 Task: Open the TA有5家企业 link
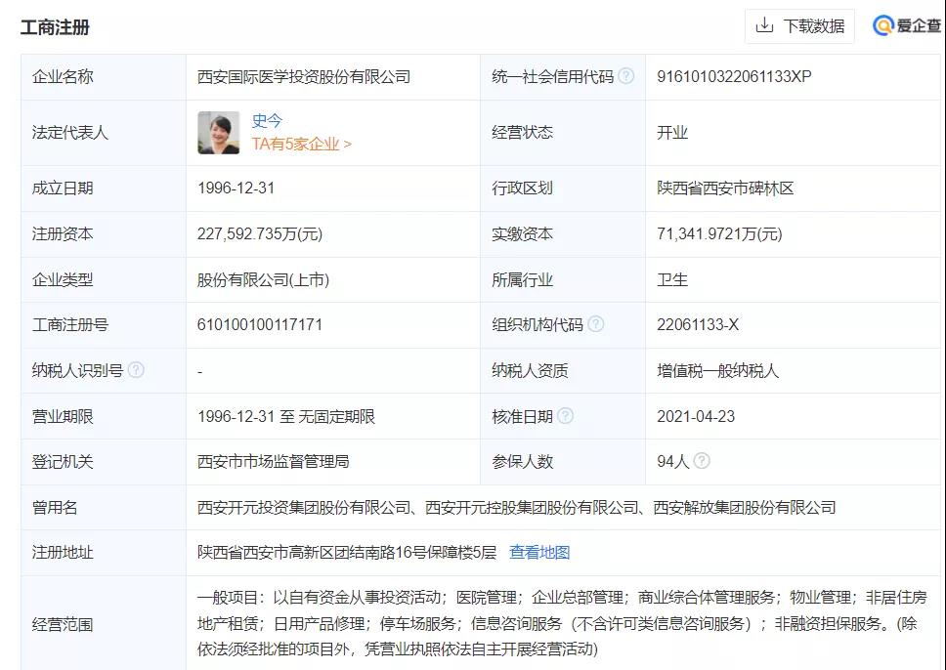pyautogui.click(x=302, y=145)
